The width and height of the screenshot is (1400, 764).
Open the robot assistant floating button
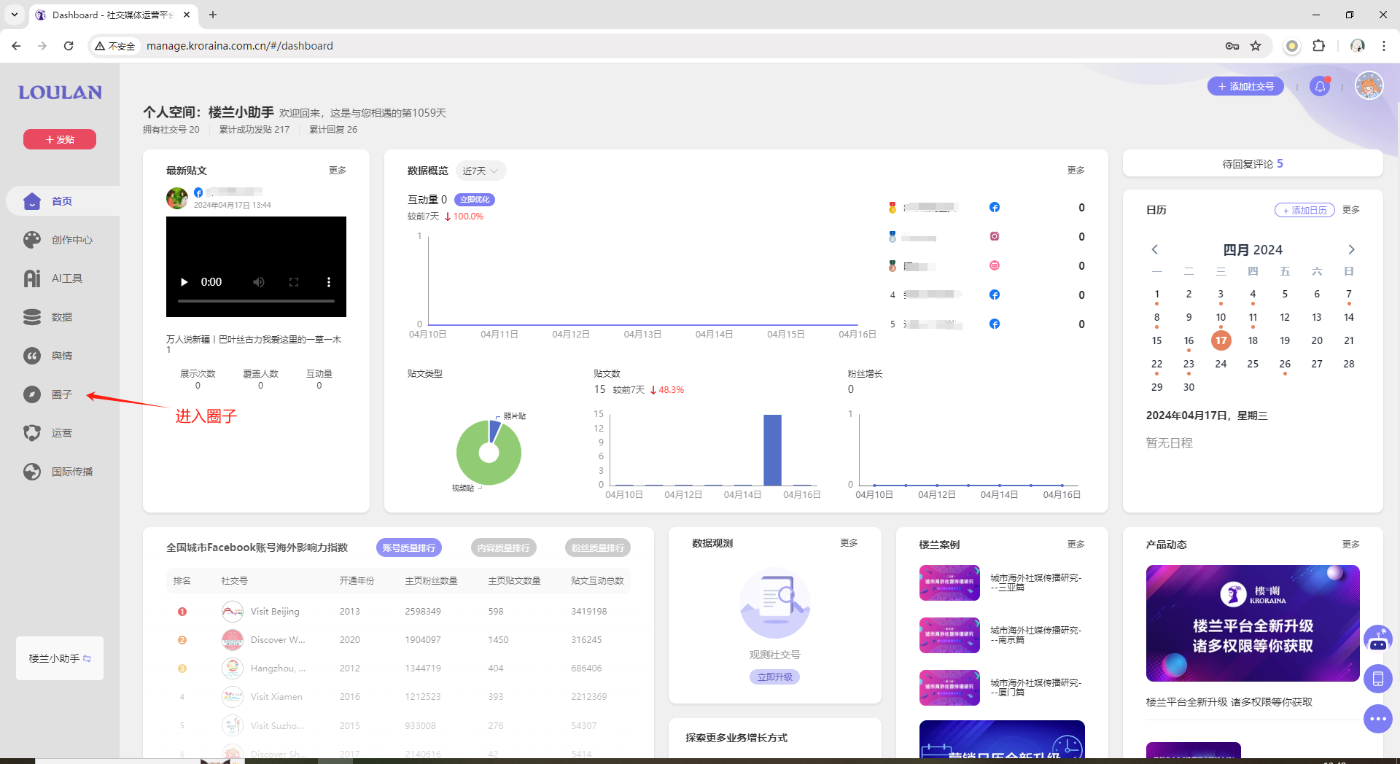click(x=1377, y=640)
